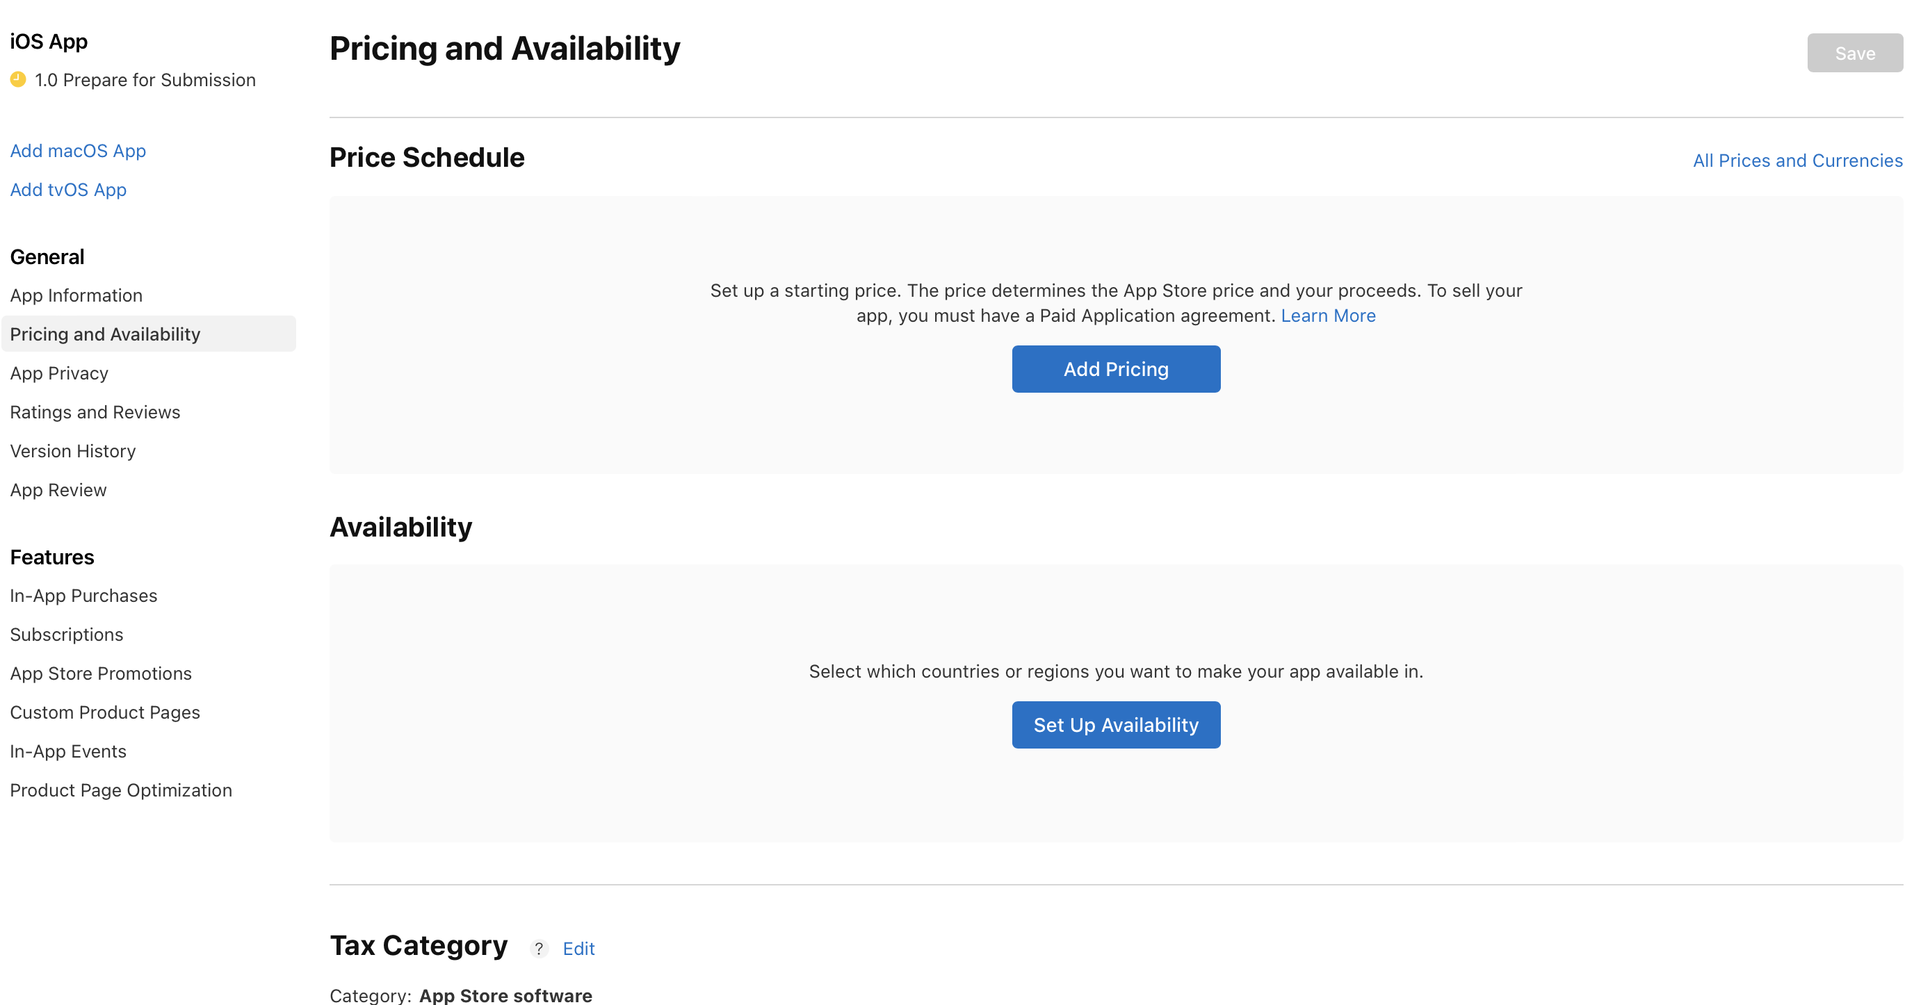1930x1005 pixels.
Task: View Ratings and Reviews
Action: 95,412
